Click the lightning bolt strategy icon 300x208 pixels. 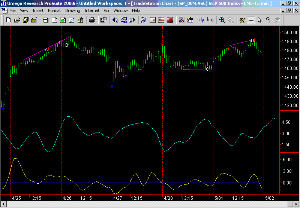[190, 20]
